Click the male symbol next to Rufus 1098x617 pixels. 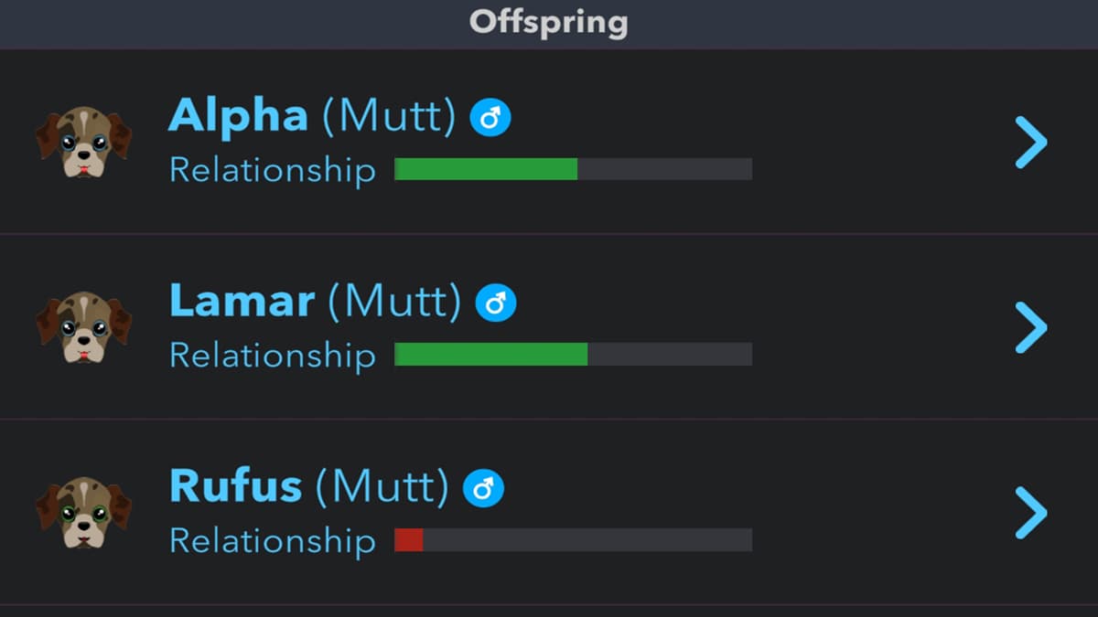click(x=483, y=487)
